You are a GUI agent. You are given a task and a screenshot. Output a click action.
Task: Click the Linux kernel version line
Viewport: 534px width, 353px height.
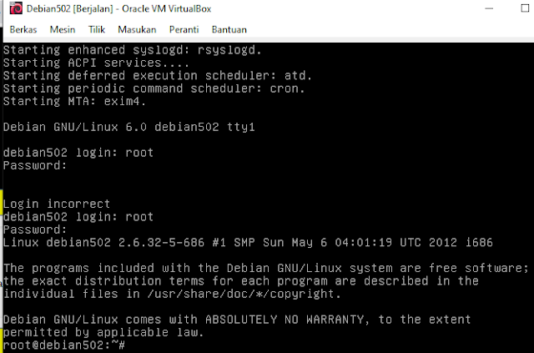(x=248, y=242)
